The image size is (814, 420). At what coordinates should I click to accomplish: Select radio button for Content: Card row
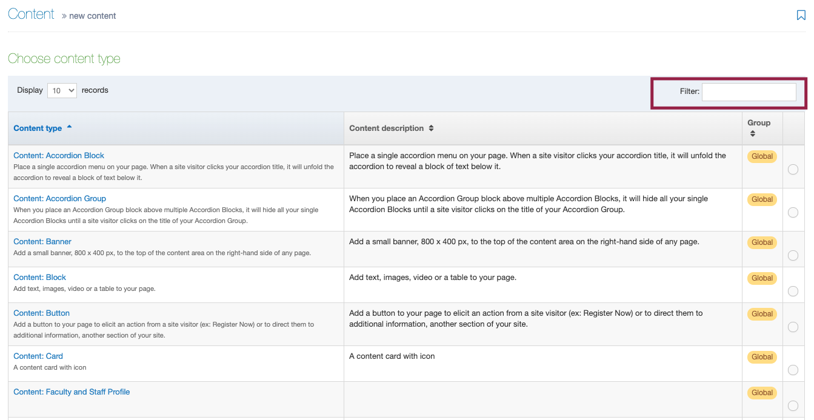(x=793, y=370)
